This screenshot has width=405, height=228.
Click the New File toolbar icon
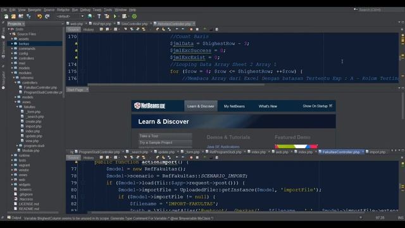6,16
